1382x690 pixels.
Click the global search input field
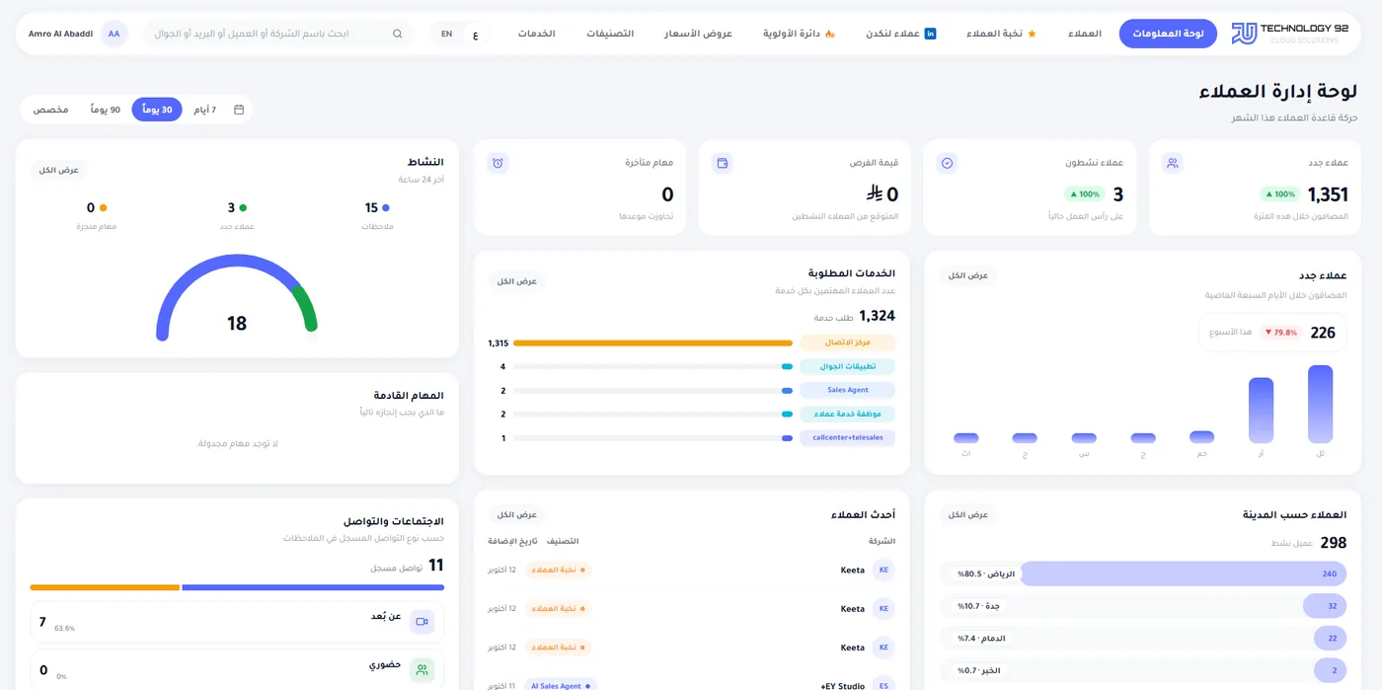(x=279, y=34)
